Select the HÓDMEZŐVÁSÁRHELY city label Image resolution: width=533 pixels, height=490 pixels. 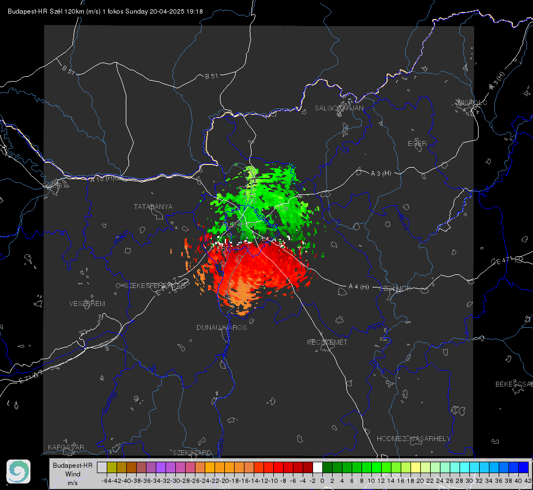(x=413, y=439)
